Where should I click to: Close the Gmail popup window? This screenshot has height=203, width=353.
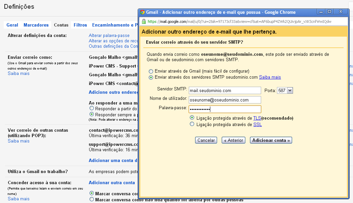(341, 12)
